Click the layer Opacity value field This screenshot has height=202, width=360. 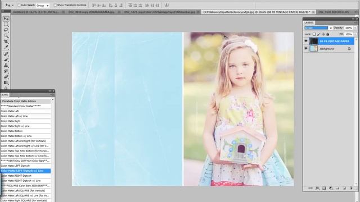349,28
